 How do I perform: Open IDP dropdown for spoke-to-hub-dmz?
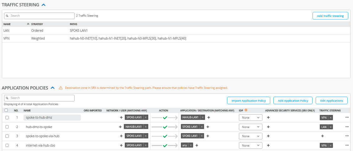click(x=250, y=117)
